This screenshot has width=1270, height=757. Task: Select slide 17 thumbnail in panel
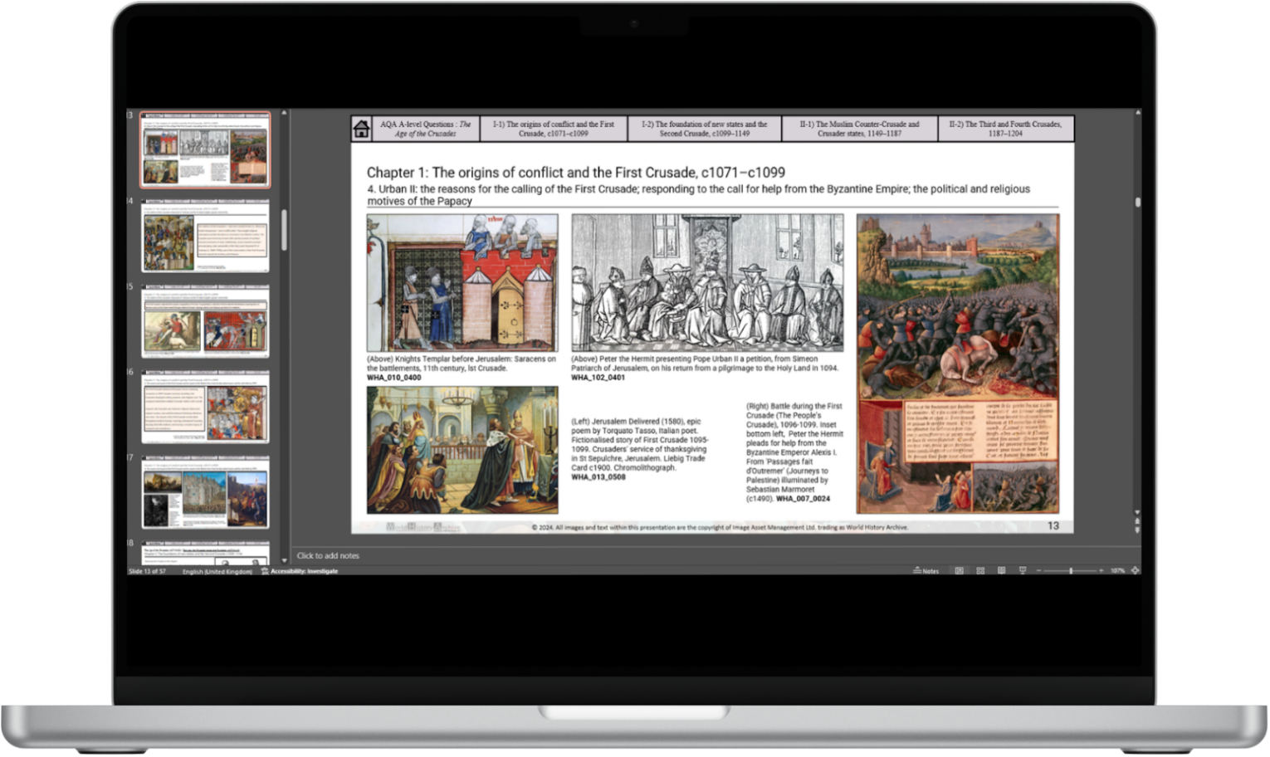click(x=205, y=492)
